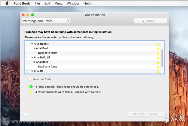Click warning icon on Arial Bold.ttf row
The image size is (188, 126).
click(x=158, y=44)
